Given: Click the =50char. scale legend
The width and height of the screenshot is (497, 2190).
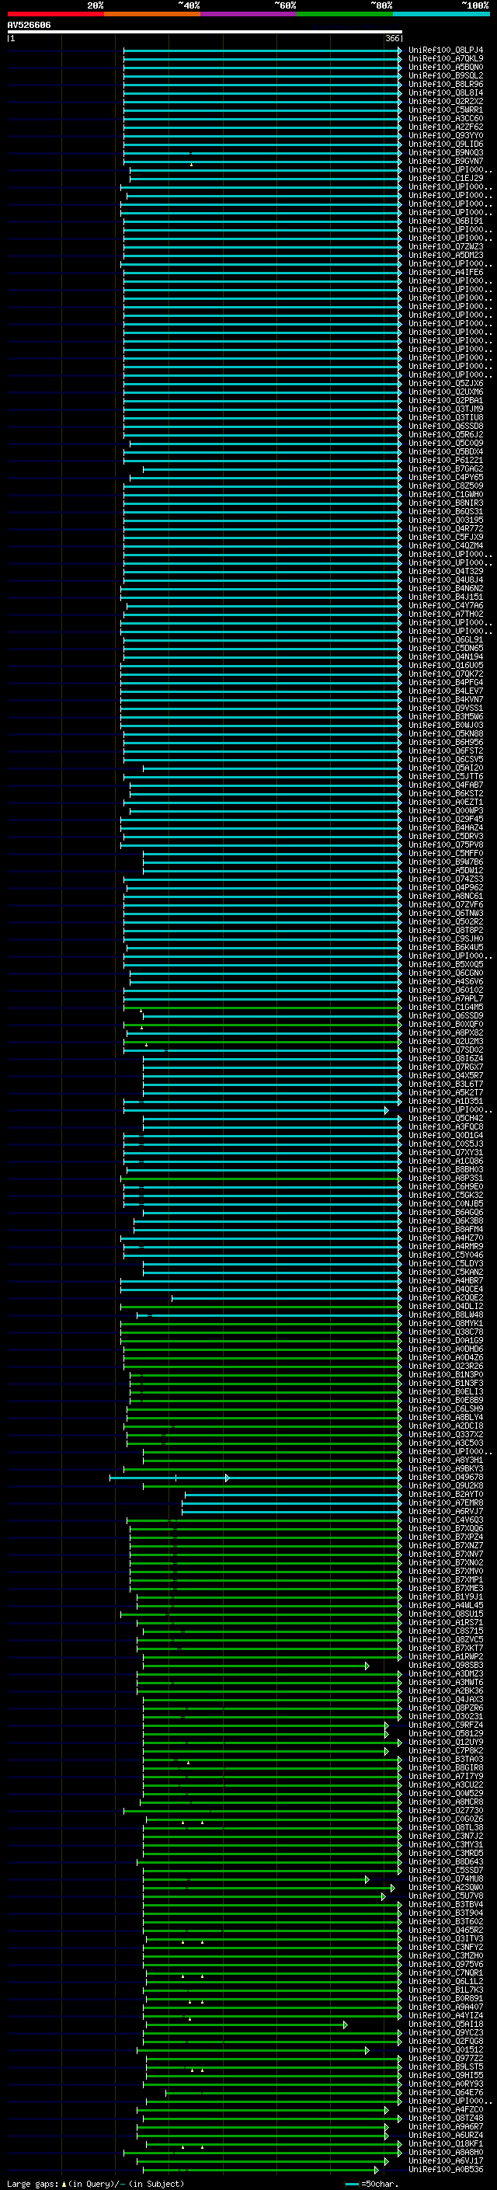Looking at the screenshot, I should pos(372,2184).
